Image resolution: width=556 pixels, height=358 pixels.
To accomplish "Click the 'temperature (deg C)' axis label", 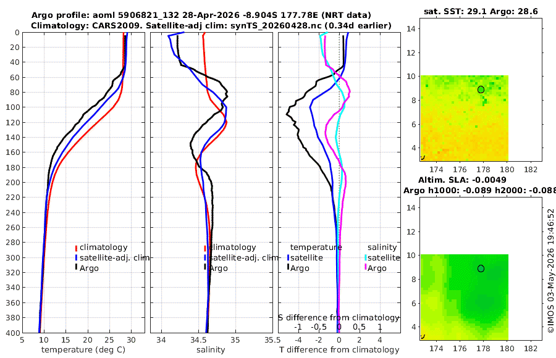I will pyautogui.click(x=83, y=350).
